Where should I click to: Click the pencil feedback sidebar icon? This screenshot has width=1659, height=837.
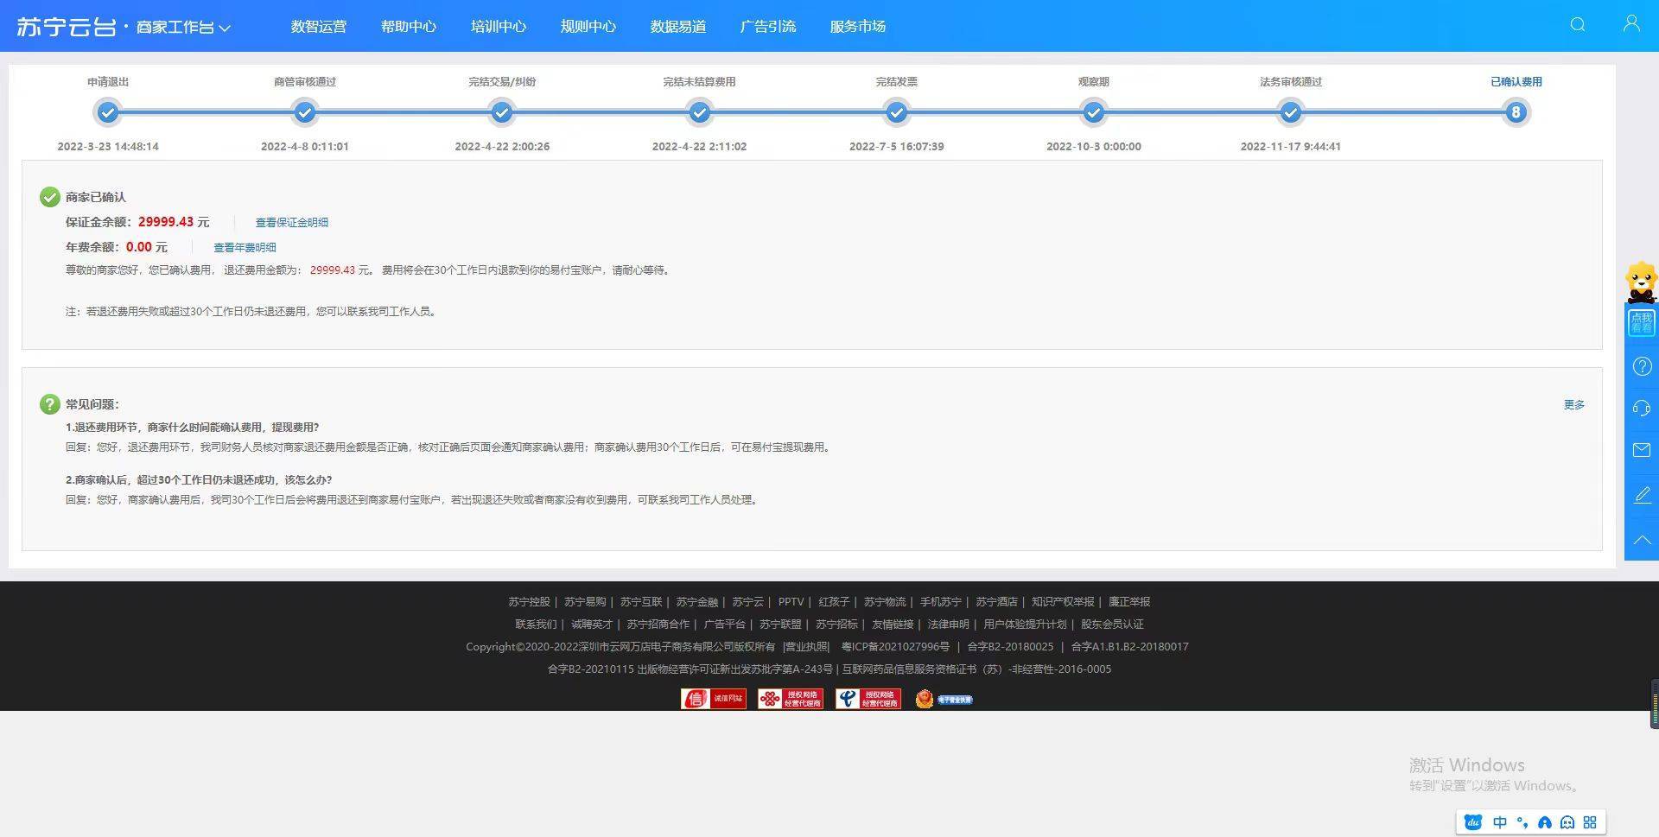click(x=1642, y=495)
